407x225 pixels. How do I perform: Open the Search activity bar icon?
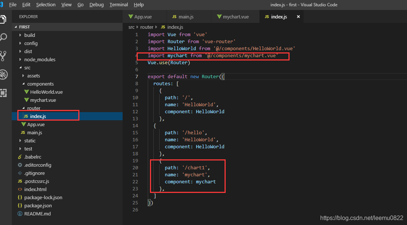pyautogui.click(x=3, y=37)
